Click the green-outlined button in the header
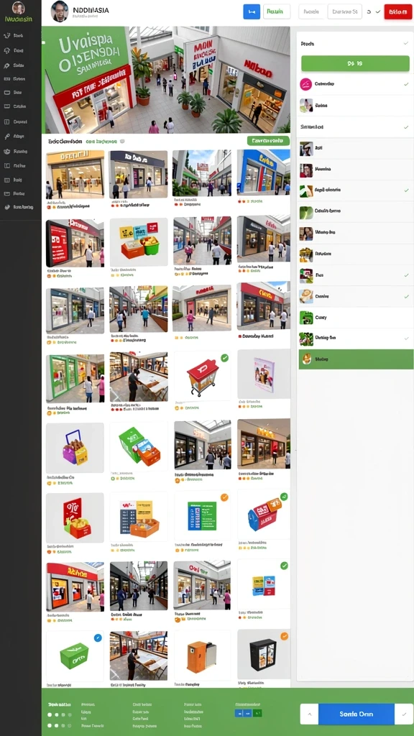Screen dimensions: 414x736 tap(277, 11)
